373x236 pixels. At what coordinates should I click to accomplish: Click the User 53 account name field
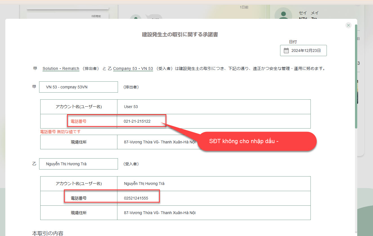213,107
